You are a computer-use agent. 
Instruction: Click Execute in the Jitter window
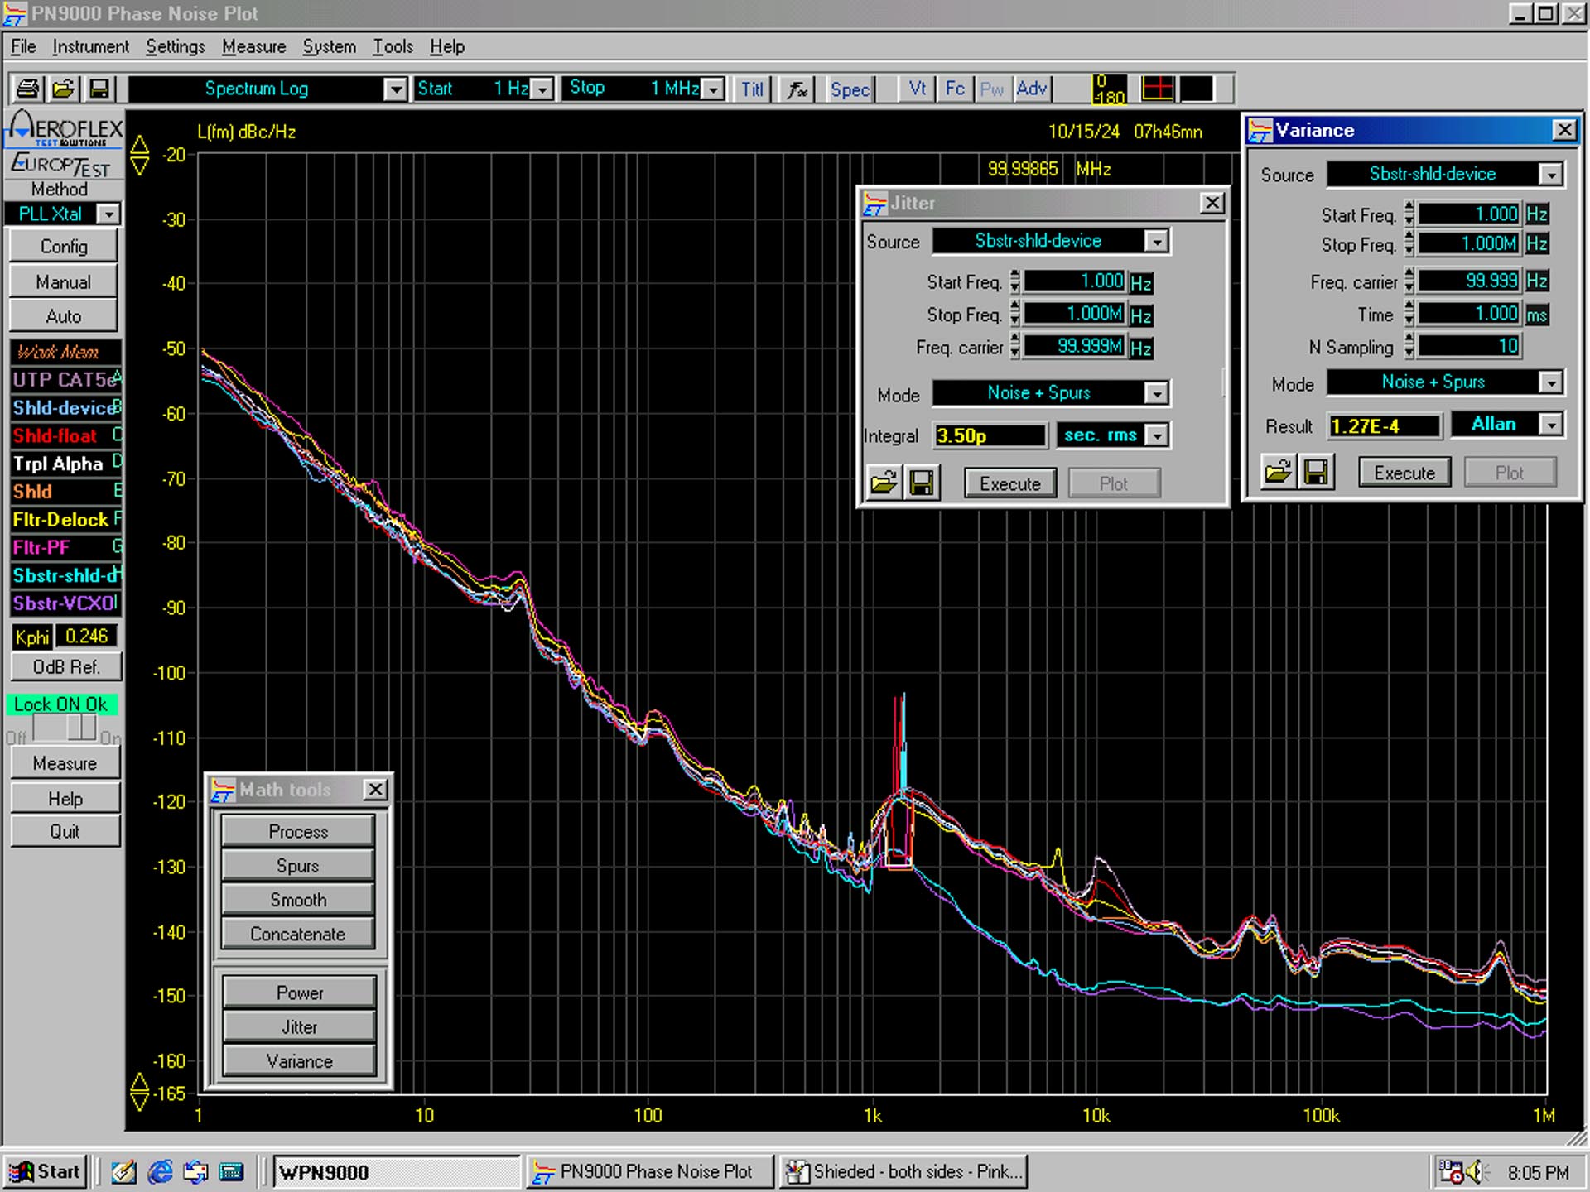click(x=1010, y=483)
